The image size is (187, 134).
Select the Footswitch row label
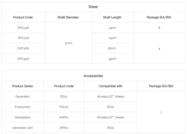(x=22, y=107)
